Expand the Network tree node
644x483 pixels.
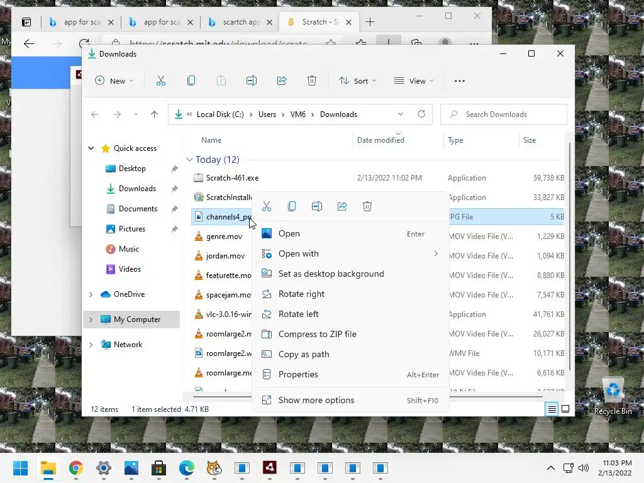point(91,345)
